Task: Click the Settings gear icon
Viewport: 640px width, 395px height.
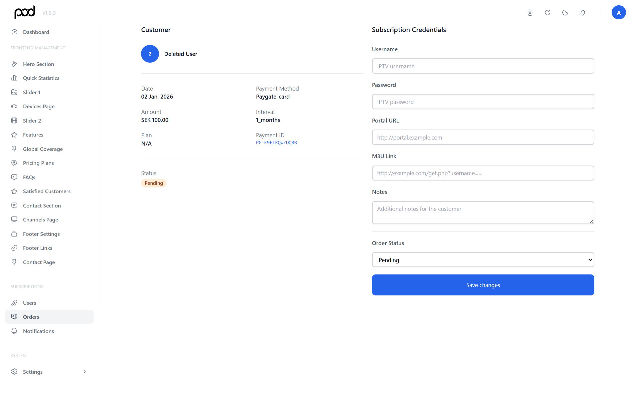Action: click(14, 372)
